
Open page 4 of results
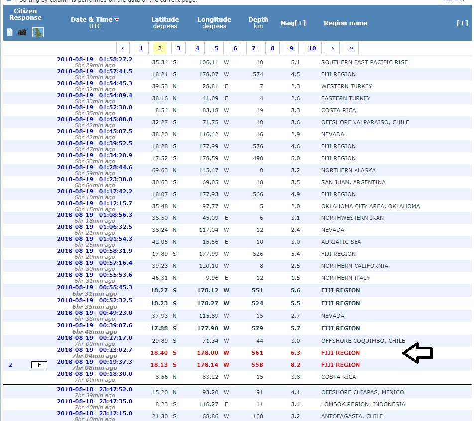197,48
